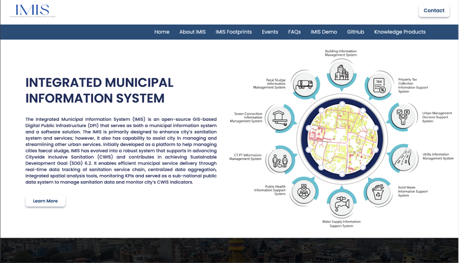Select the Fecal Sludge Information Management truck icon
Viewport: 459px width, 263px height.
point(305,85)
